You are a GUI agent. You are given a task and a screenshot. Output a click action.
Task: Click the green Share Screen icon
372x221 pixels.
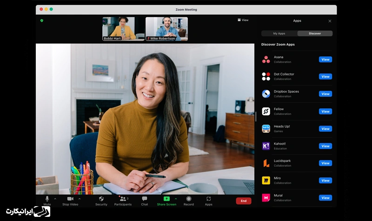166,199
